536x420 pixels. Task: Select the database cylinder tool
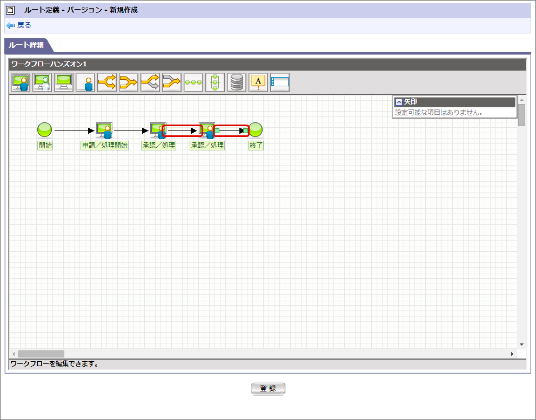pos(237,82)
